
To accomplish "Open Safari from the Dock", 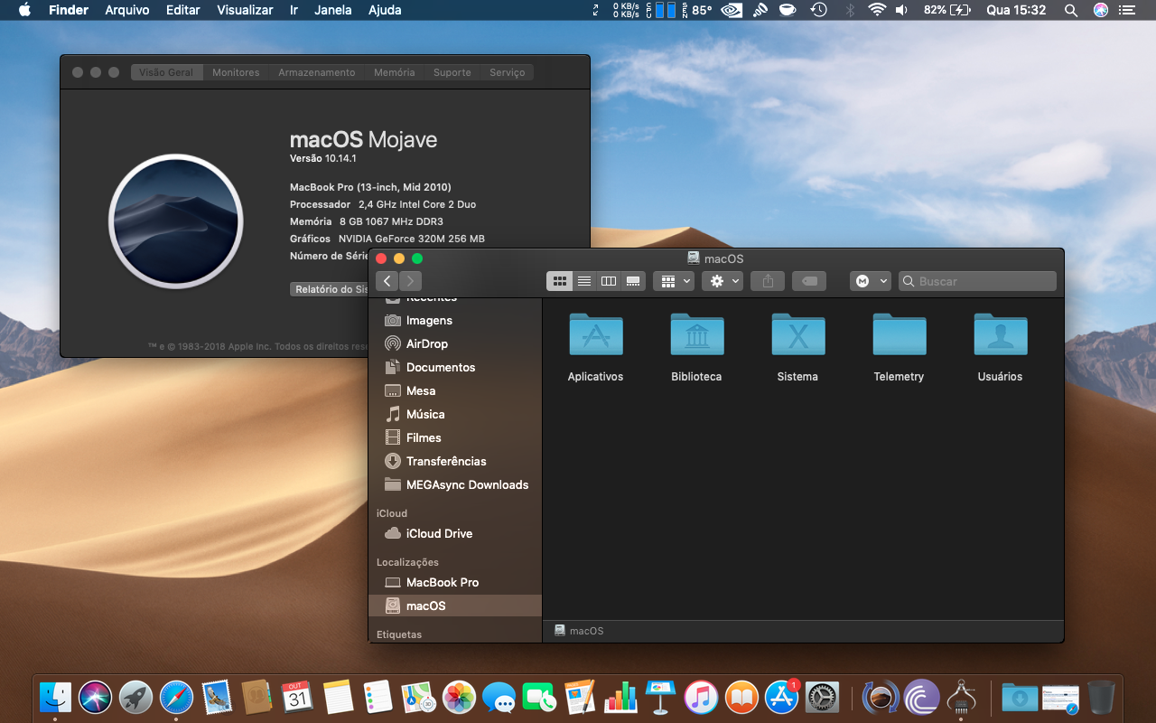I will tap(176, 697).
